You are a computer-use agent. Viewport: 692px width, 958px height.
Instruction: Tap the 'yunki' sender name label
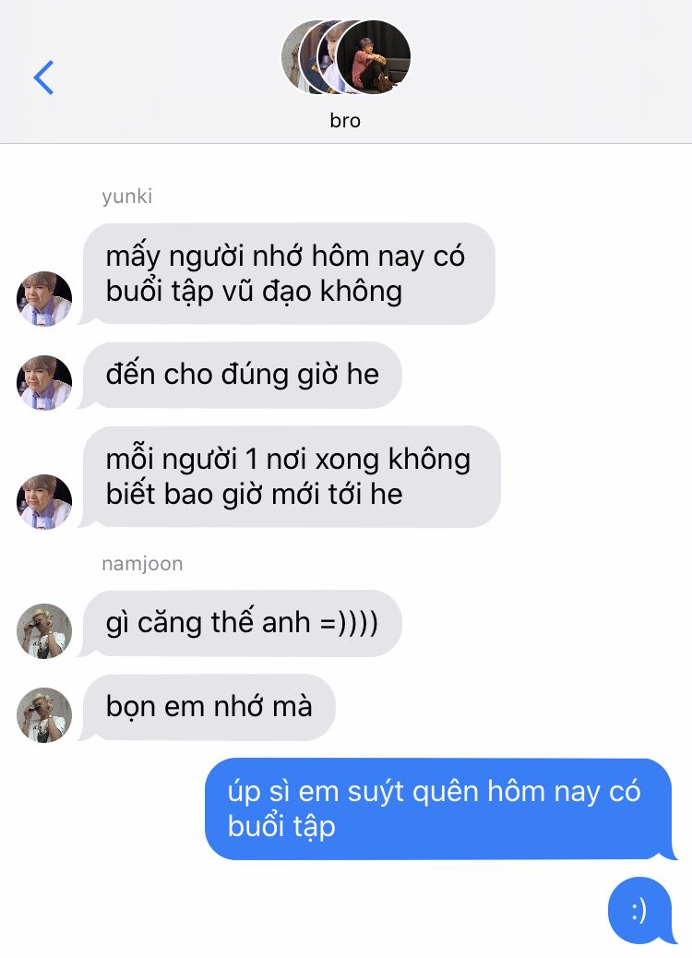[127, 197]
